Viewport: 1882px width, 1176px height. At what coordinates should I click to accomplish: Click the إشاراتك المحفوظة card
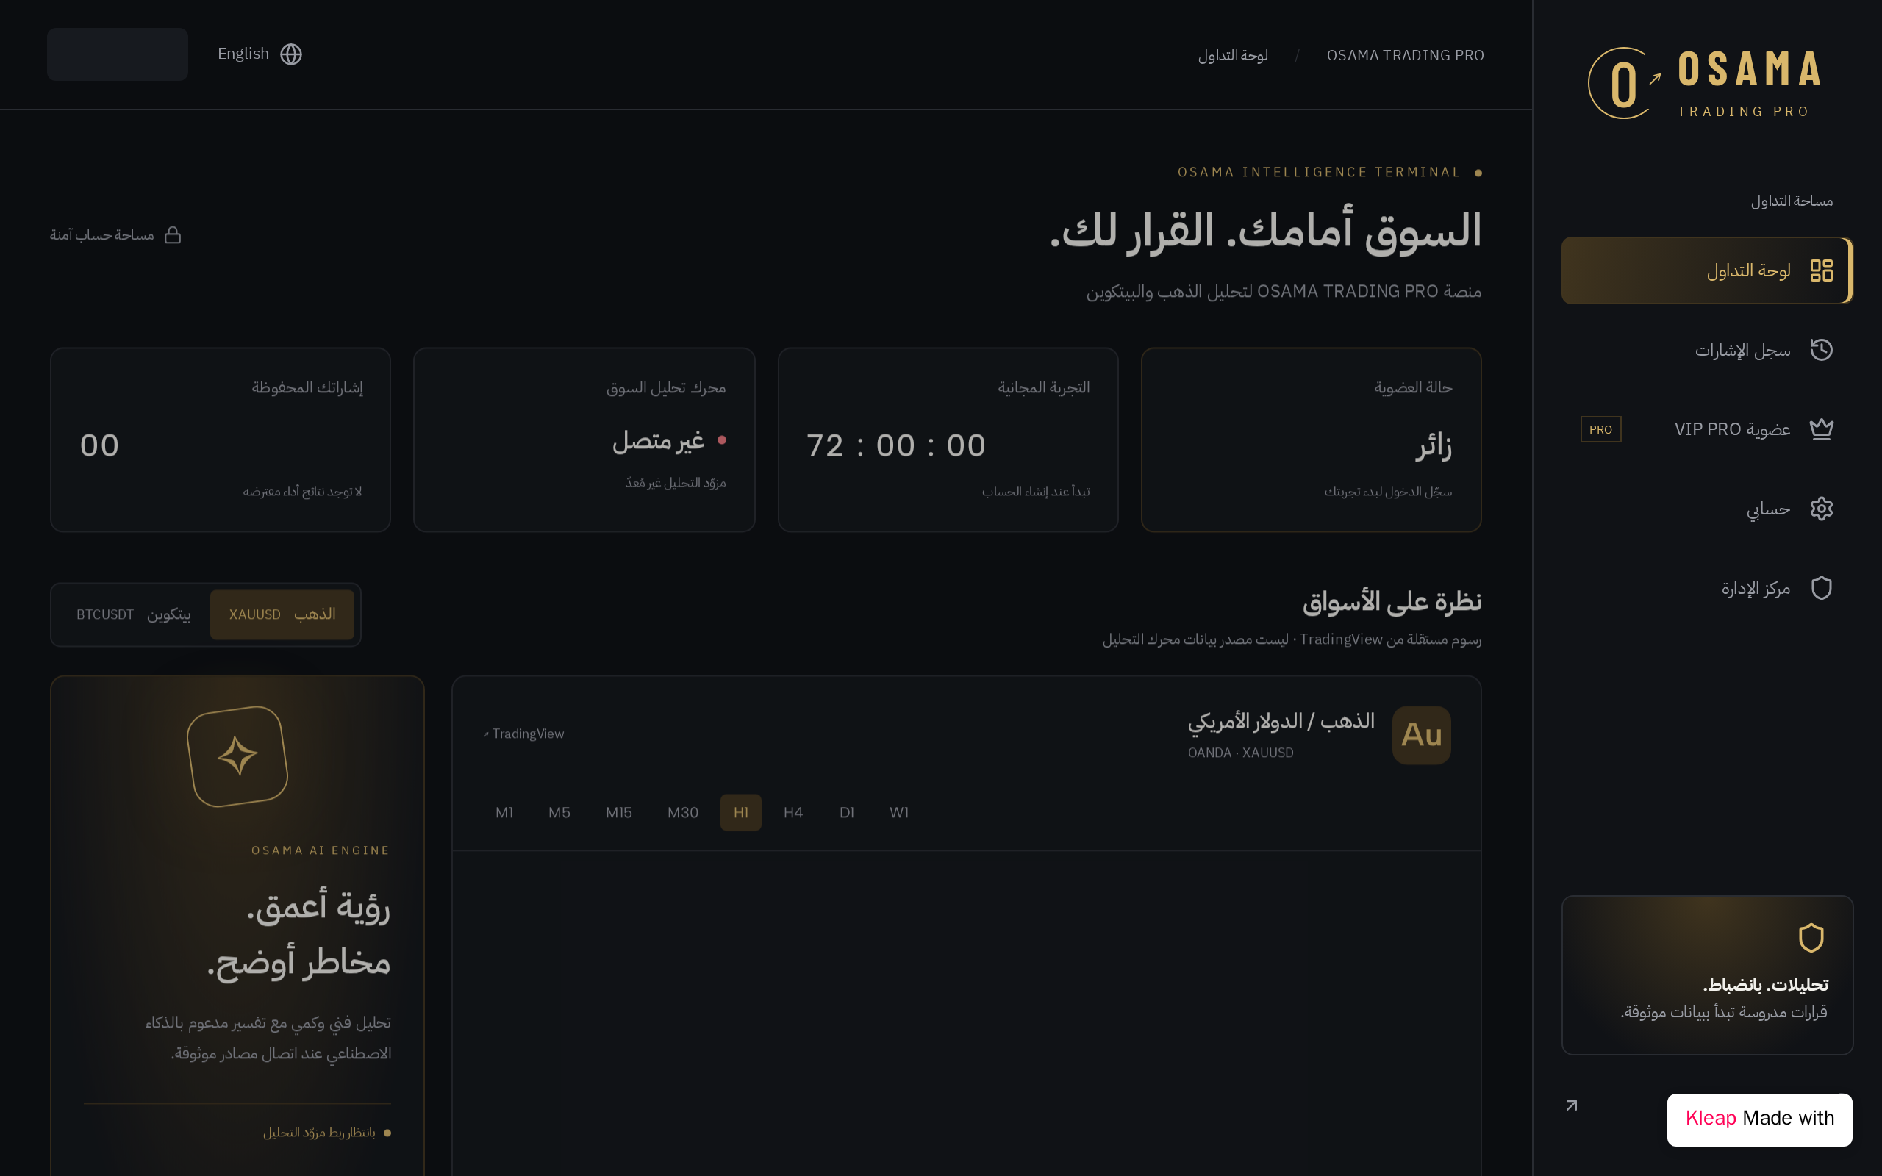click(220, 440)
